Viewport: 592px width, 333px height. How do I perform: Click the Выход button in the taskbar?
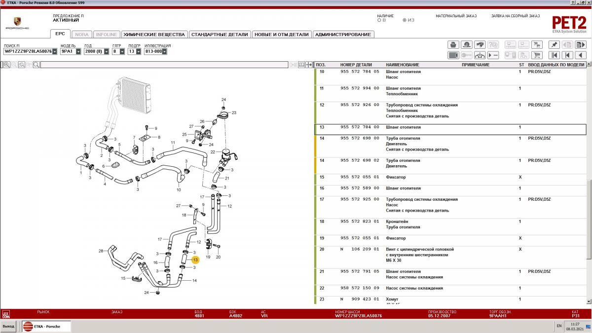pyautogui.click(x=8, y=327)
